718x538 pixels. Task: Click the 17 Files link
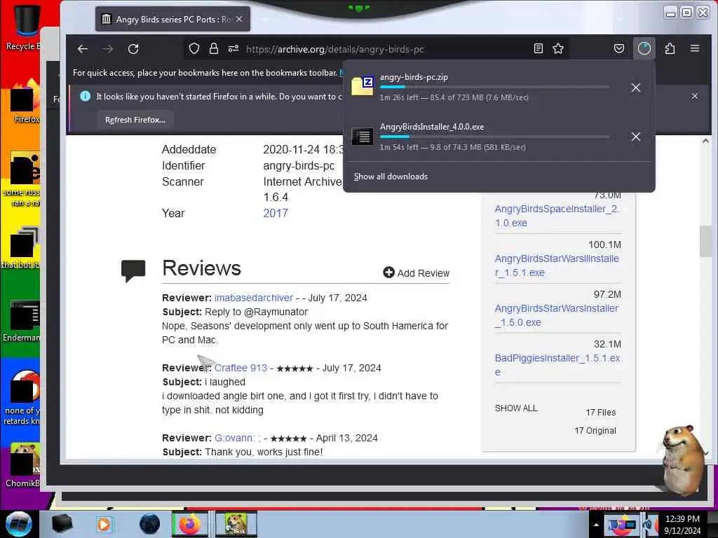600,412
